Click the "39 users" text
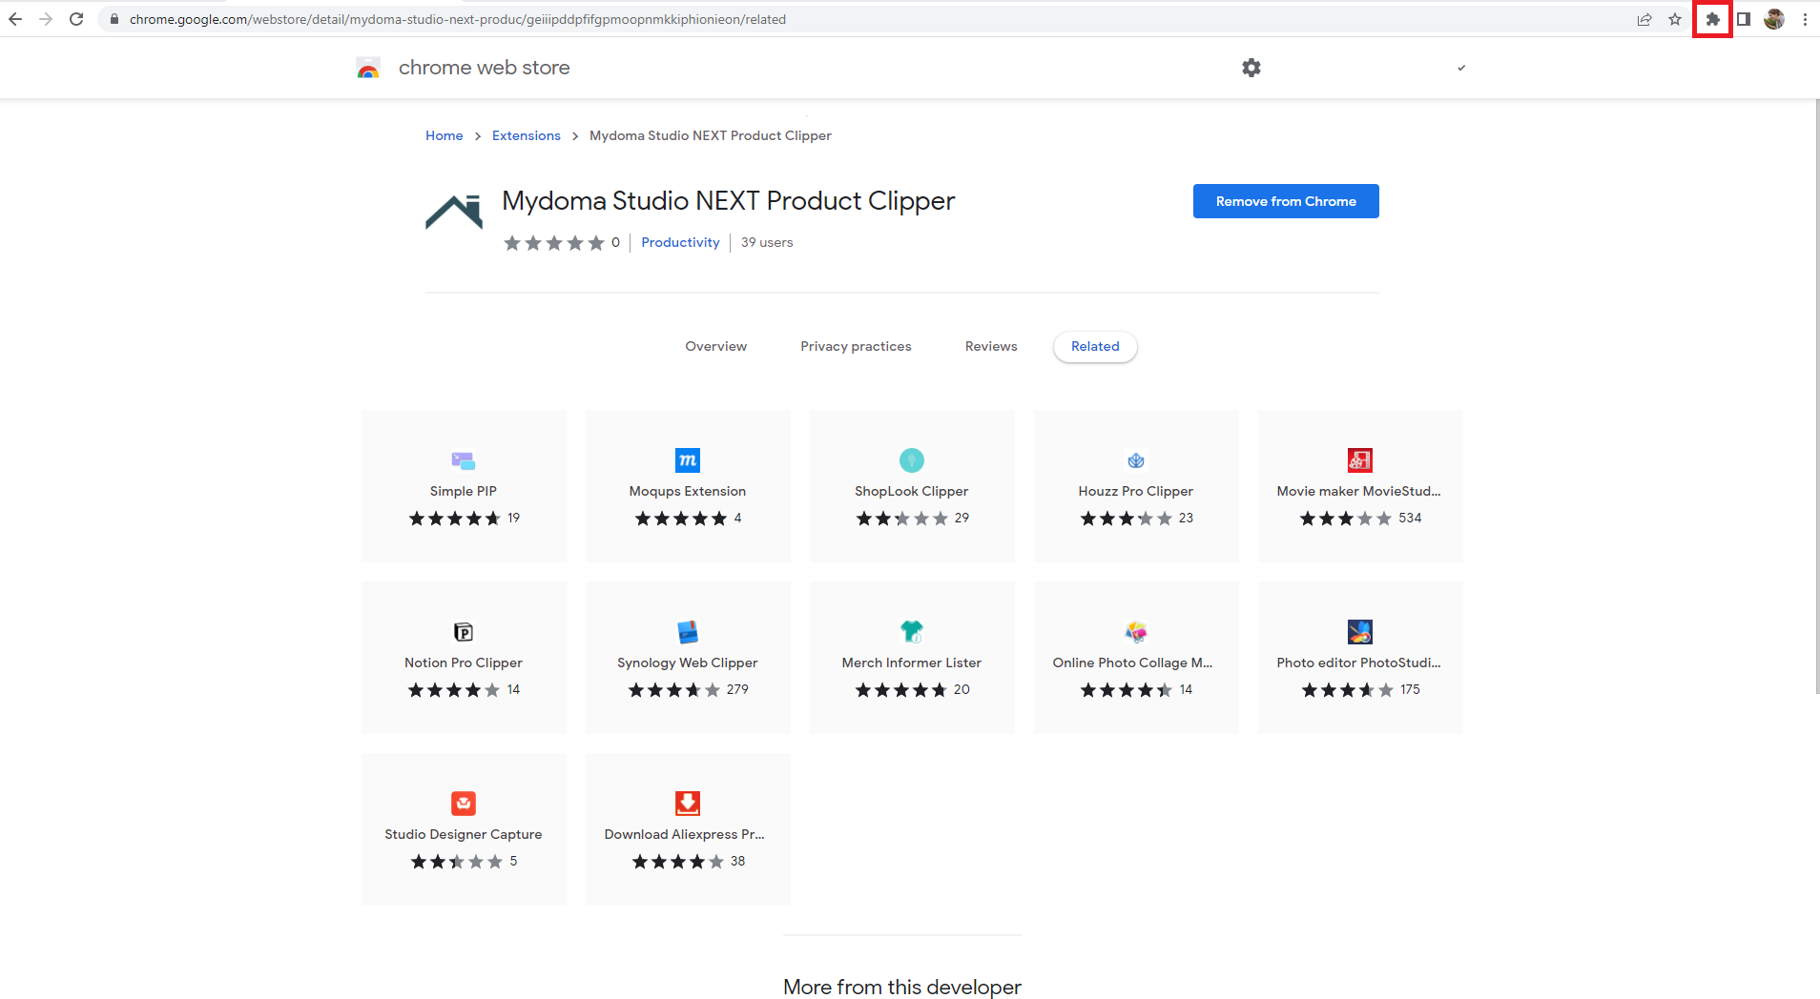Viewport: 1820px width, 999px height. [x=767, y=242]
